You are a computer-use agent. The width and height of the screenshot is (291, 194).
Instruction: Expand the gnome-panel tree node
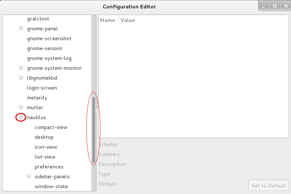tap(21, 28)
